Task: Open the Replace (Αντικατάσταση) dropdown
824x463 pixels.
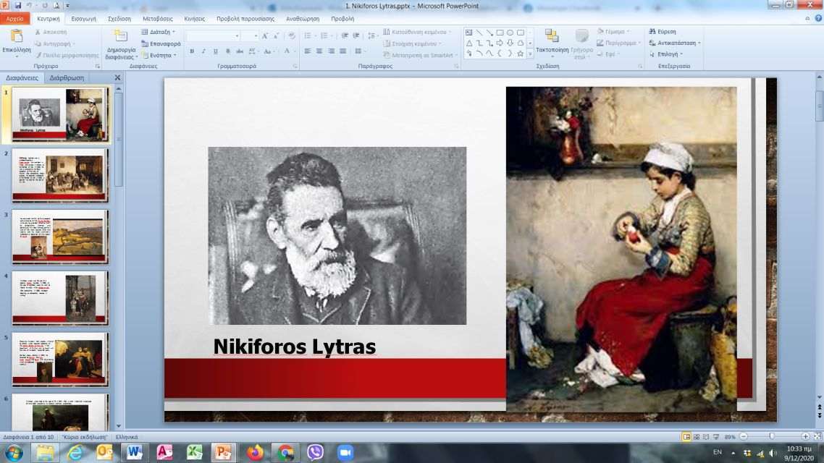Action: pyautogui.click(x=675, y=43)
